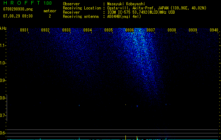This screenshot has width=221, height=140.
Task: Click the HROFFT program title
Action: coord(22,3)
